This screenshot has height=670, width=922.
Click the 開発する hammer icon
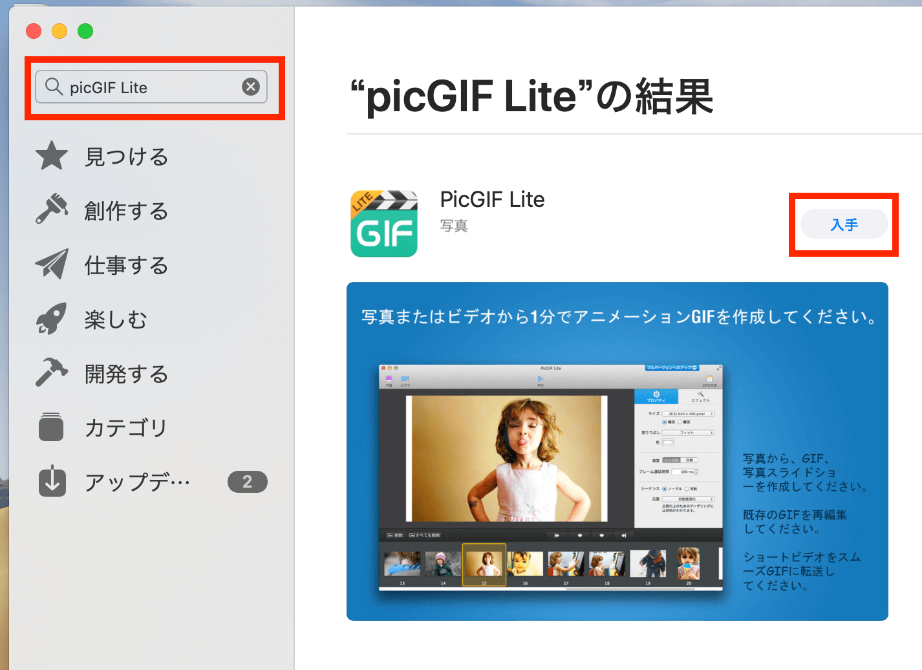coord(52,372)
